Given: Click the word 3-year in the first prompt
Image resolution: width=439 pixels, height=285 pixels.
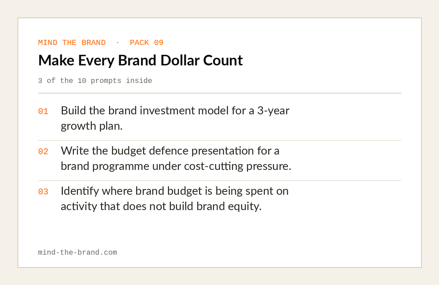Looking at the screenshot, I should pos(273,111).
